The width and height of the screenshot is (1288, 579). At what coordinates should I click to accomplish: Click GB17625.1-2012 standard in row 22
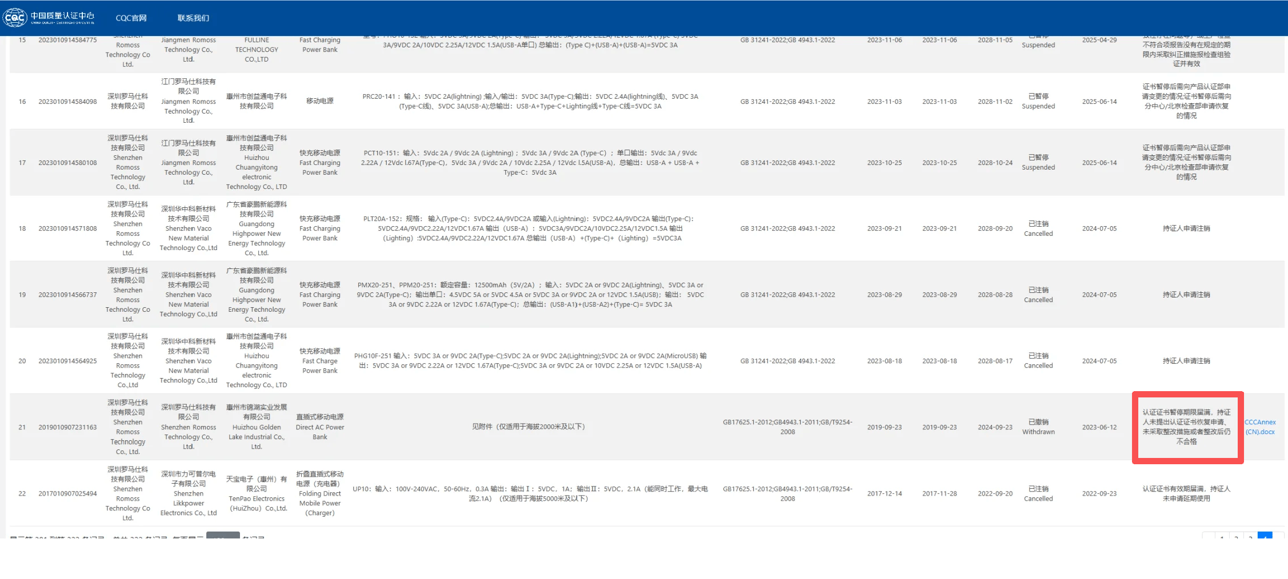pyautogui.click(x=787, y=493)
